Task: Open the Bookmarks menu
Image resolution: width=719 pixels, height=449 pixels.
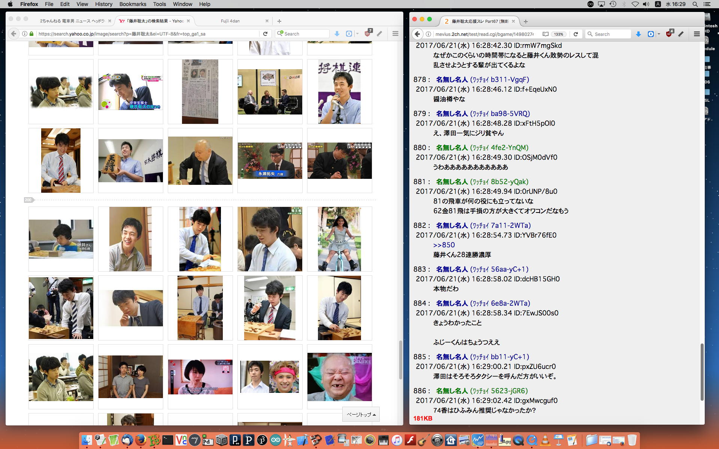Action: click(x=133, y=4)
